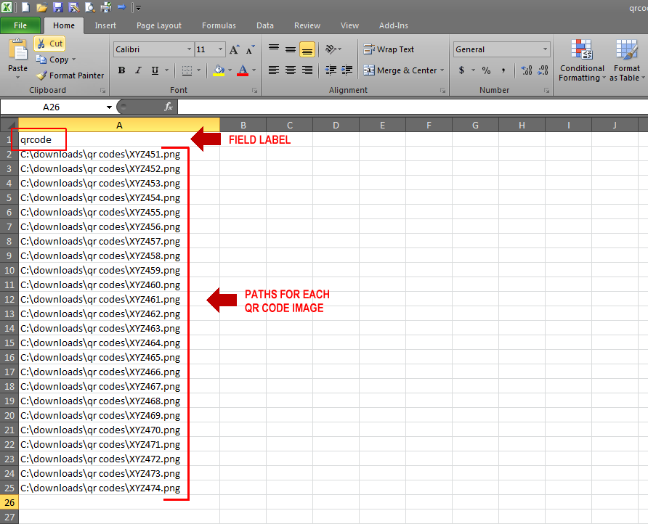Open the File tab
The image size is (648, 524).
(x=20, y=25)
